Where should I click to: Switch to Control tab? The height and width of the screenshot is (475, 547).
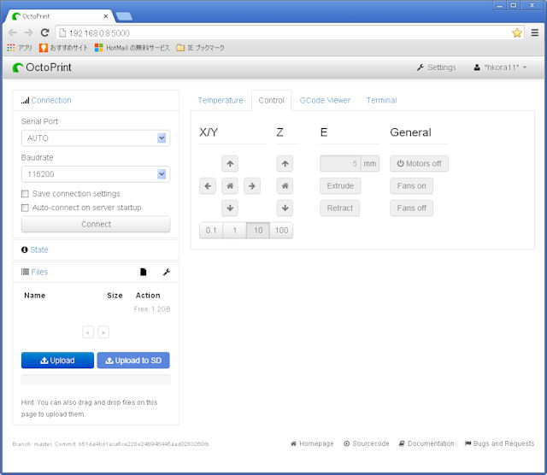(x=272, y=101)
